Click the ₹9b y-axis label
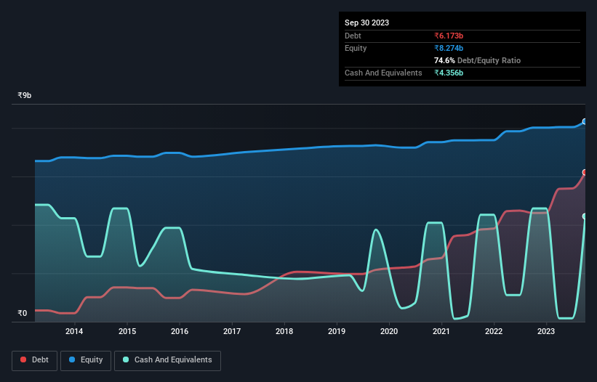This screenshot has height=382, width=597. click(25, 95)
